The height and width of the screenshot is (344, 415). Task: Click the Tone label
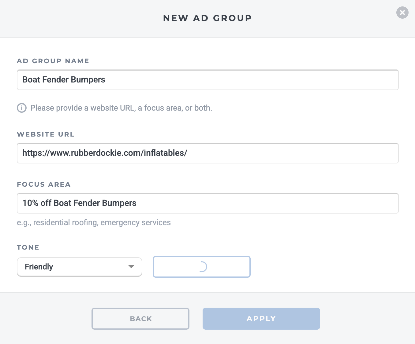(x=28, y=247)
